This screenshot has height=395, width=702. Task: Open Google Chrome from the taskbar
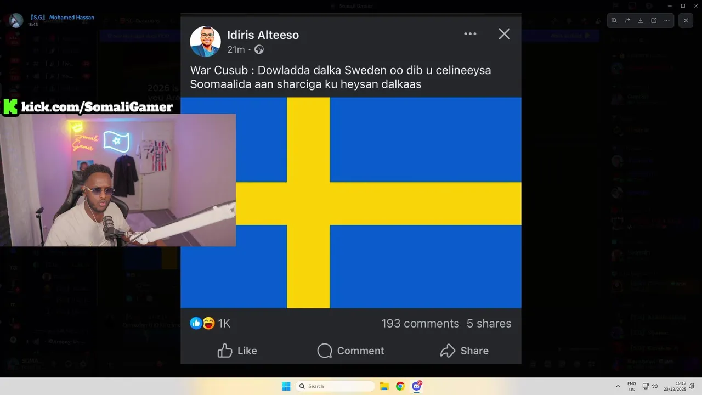[400, 386]
